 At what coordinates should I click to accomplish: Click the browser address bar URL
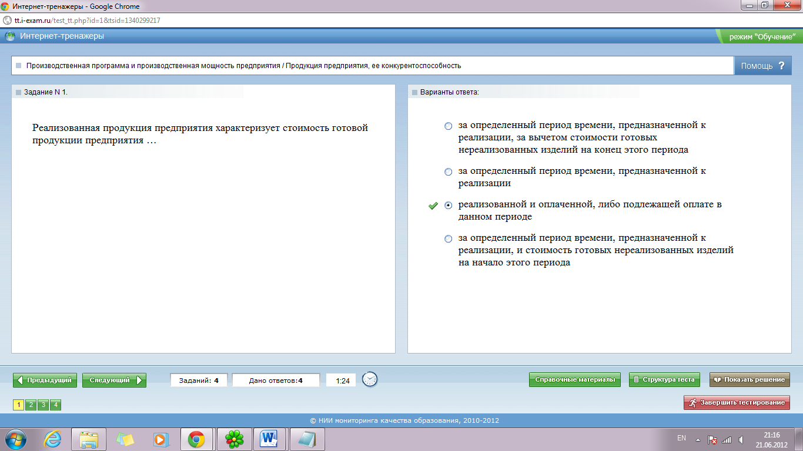click(87, 20)
